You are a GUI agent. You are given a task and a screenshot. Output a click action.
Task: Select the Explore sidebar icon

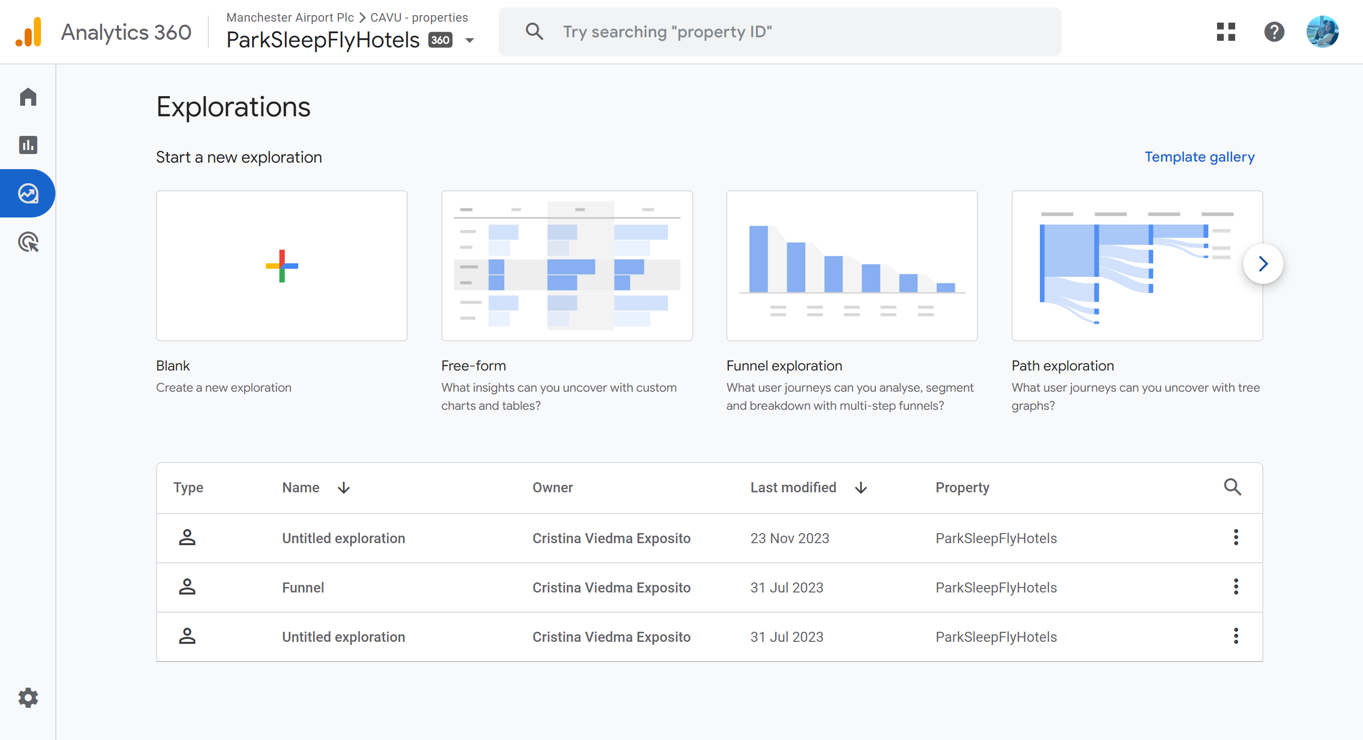tap(28, 193)
